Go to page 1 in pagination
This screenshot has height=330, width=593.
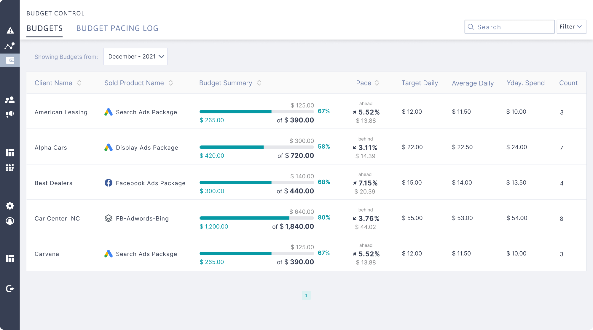[306, 295]
